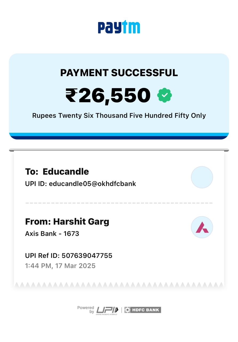The width and height of the screenshot is (238, 342).
Task: Select the PAYMENT SUCCESSFUL heading
Action: click(119, 73)
